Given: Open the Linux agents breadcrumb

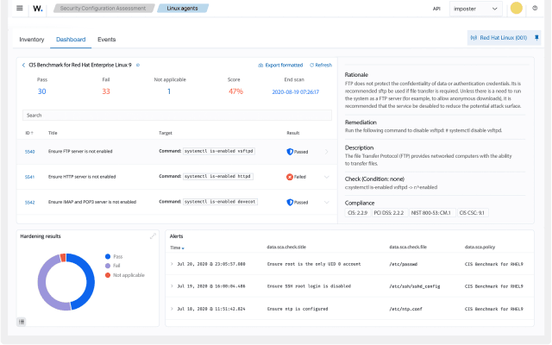Looking at the screenshot, I should pyautogui.click(x=182, y=8).
